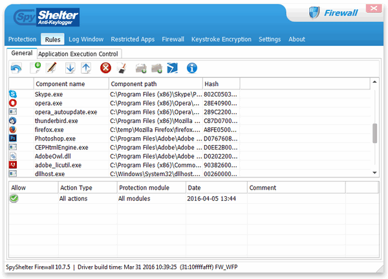388x279 pixels.
Task: Edit selected rule with pencil icon
Action: tap(52, 67)
